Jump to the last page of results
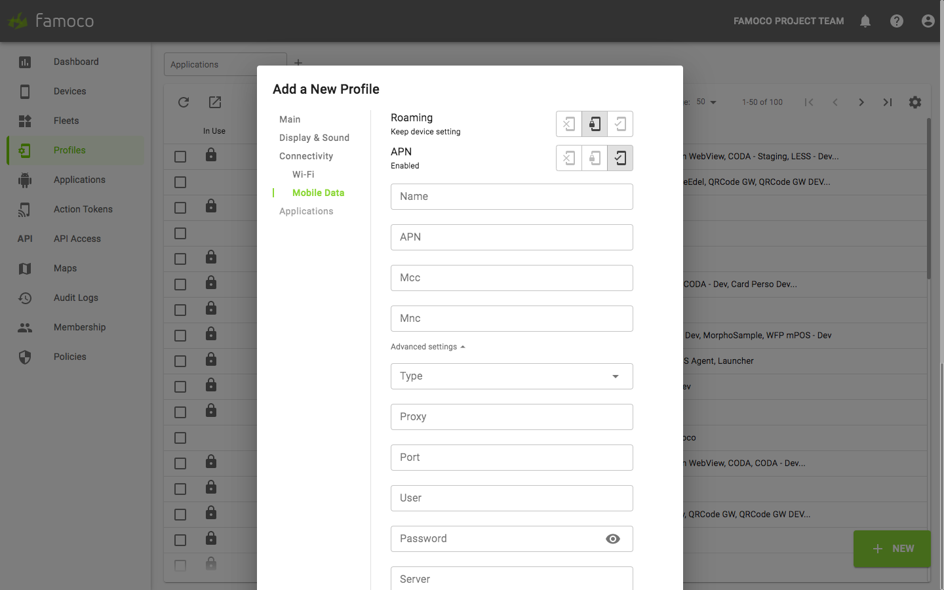This screenshot has height=590, width=944. pyautogui.click(x=888, y=102)
